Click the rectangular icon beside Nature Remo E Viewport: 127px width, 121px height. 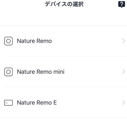pyautogui.click(x=8, y=103)
